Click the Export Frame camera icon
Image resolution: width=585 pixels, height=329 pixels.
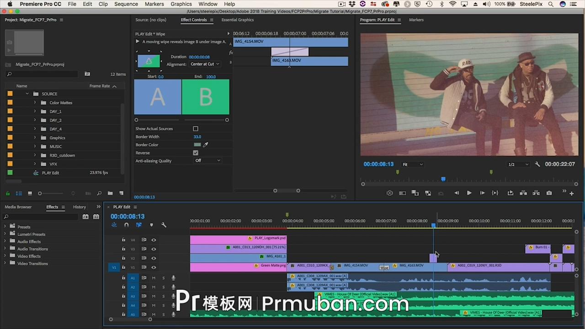coord(549,193)
